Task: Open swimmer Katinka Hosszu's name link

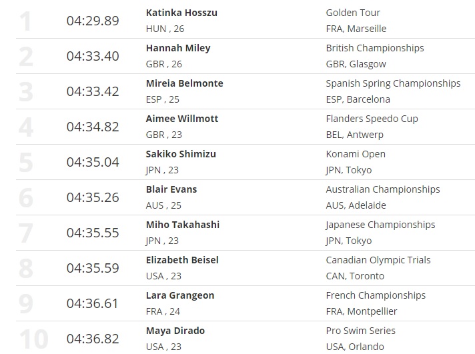Action: [181, 13]
